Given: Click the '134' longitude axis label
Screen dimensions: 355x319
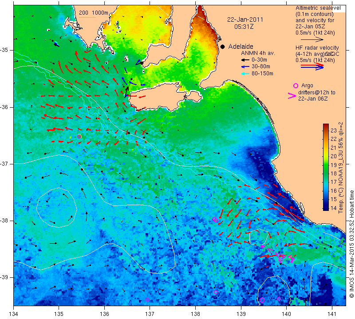Looking at the screenshot, I should (x=14, y=314).
